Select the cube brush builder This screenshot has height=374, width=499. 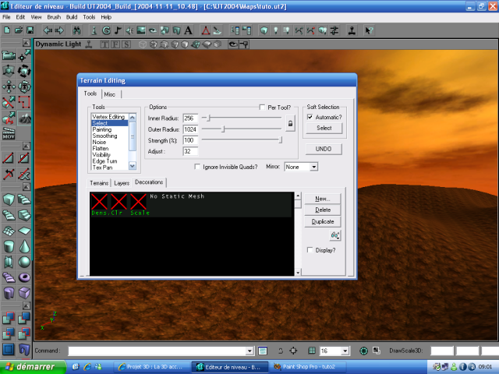pyautogui.click(x=9, y=200)
